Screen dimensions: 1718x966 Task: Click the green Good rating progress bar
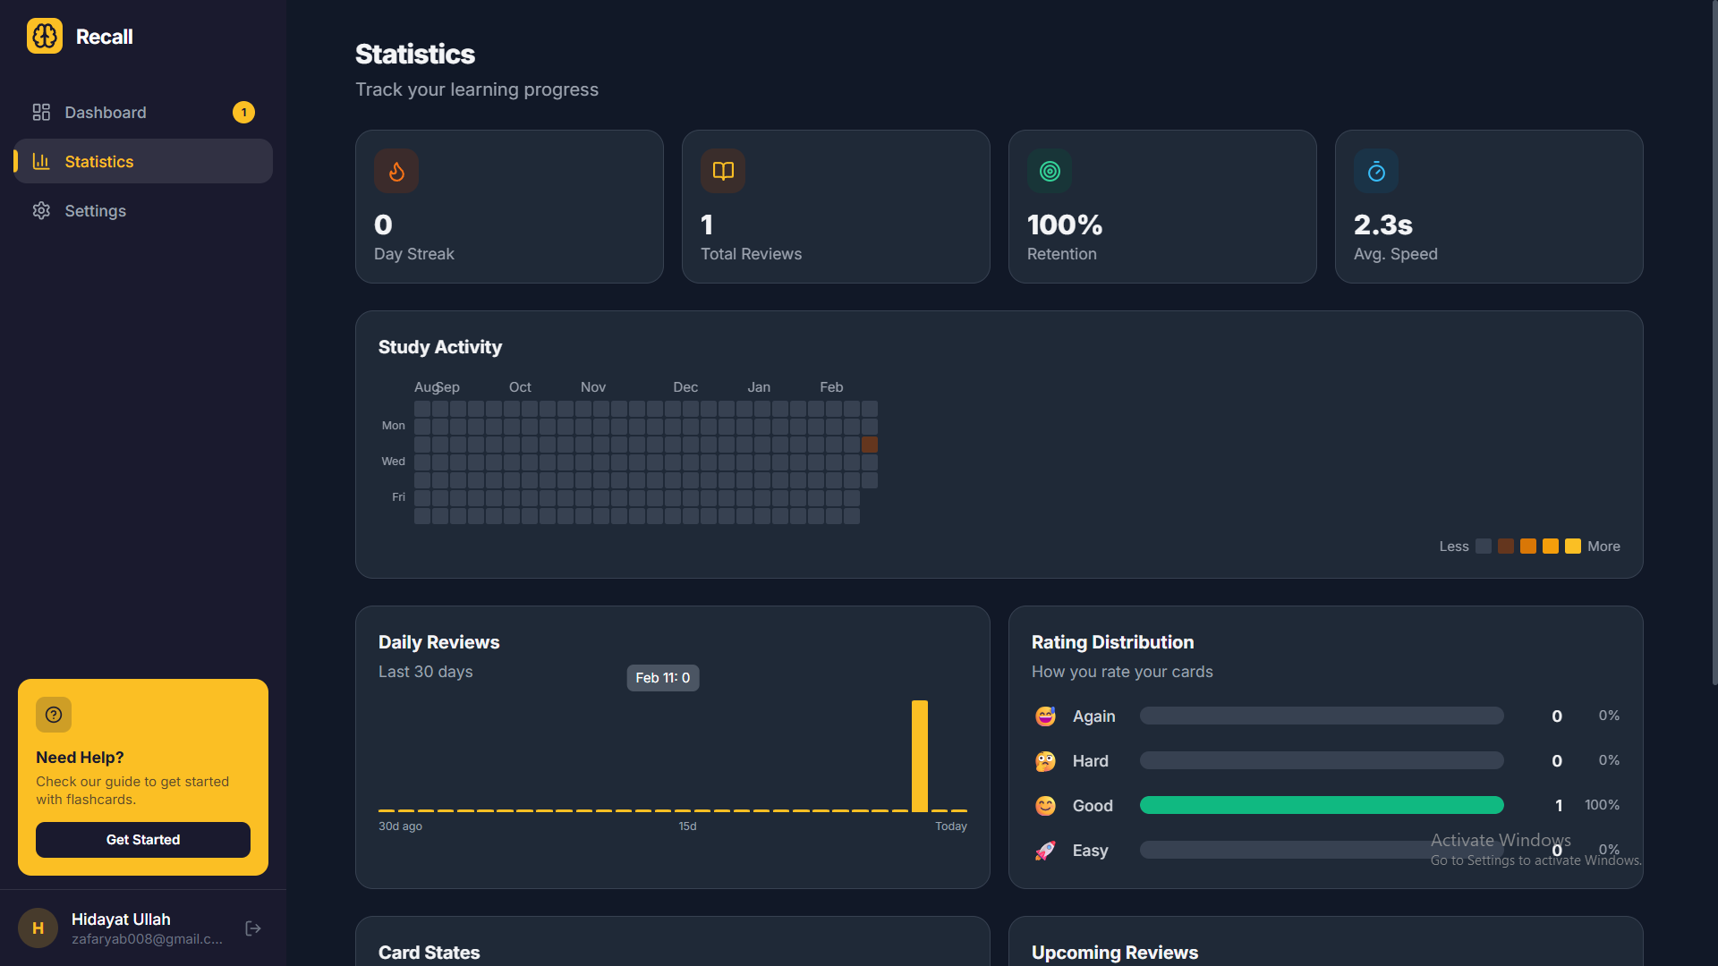1321,805
